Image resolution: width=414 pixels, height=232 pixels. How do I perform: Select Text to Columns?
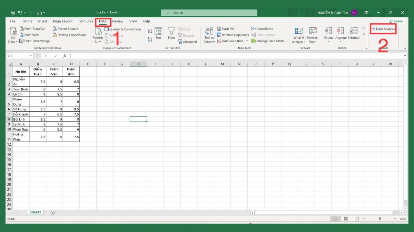209,34
